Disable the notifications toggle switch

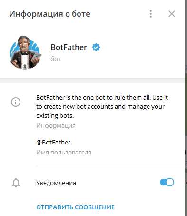167,182
